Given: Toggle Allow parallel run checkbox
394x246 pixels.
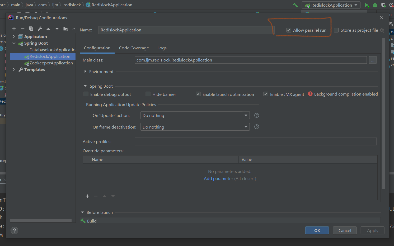Looking at the screenshot, I should (x=289, y=30).
